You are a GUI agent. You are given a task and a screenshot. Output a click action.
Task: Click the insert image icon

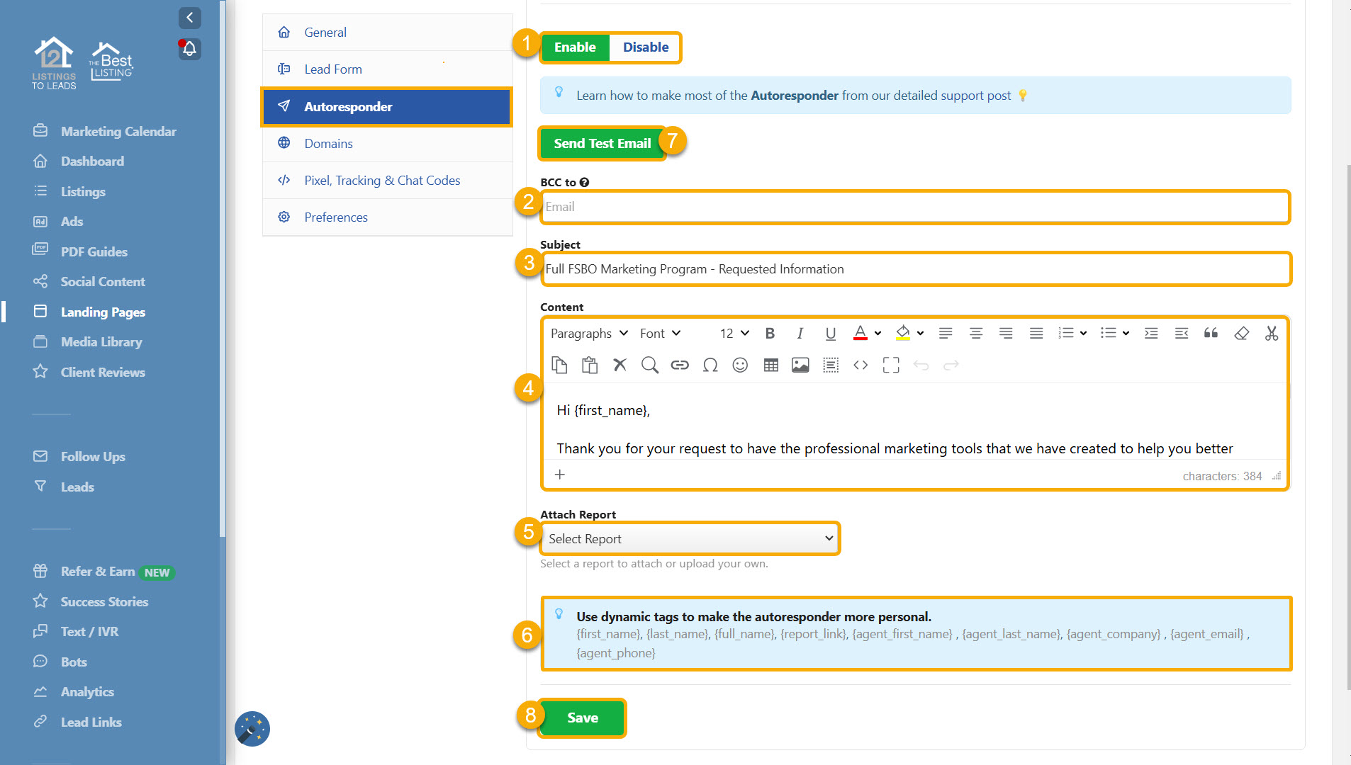800,365
